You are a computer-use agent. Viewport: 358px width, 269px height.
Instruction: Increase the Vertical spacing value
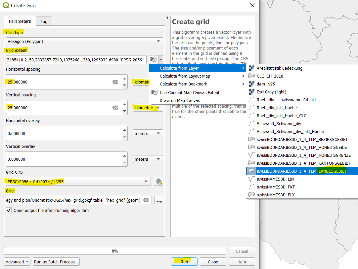(x=125, y=104)
